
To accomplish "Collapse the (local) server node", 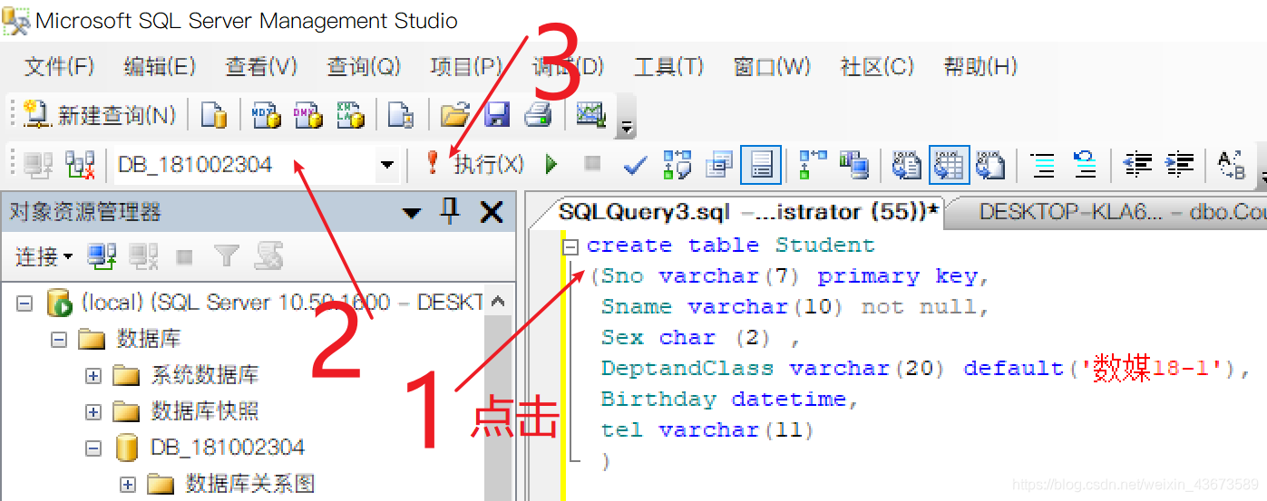I will tap(24, 303).
